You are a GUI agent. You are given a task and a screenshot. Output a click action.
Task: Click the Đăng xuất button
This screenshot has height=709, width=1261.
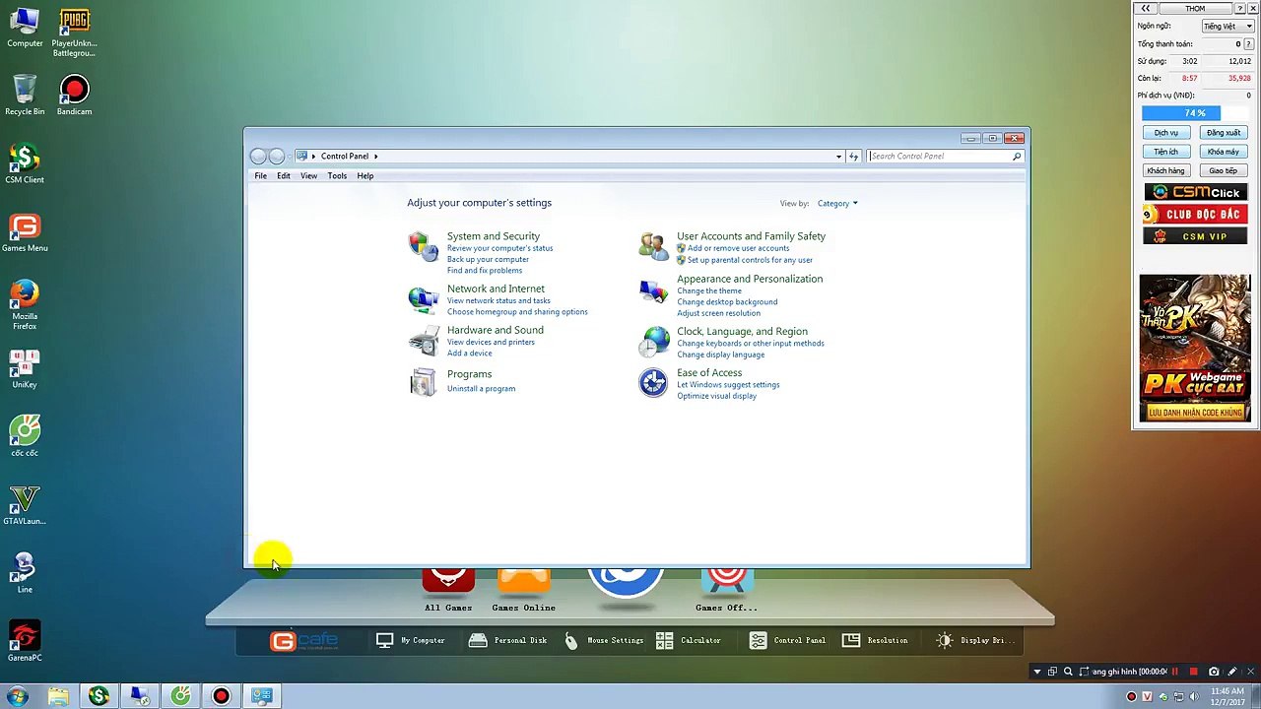click(x=1224, y=133)
